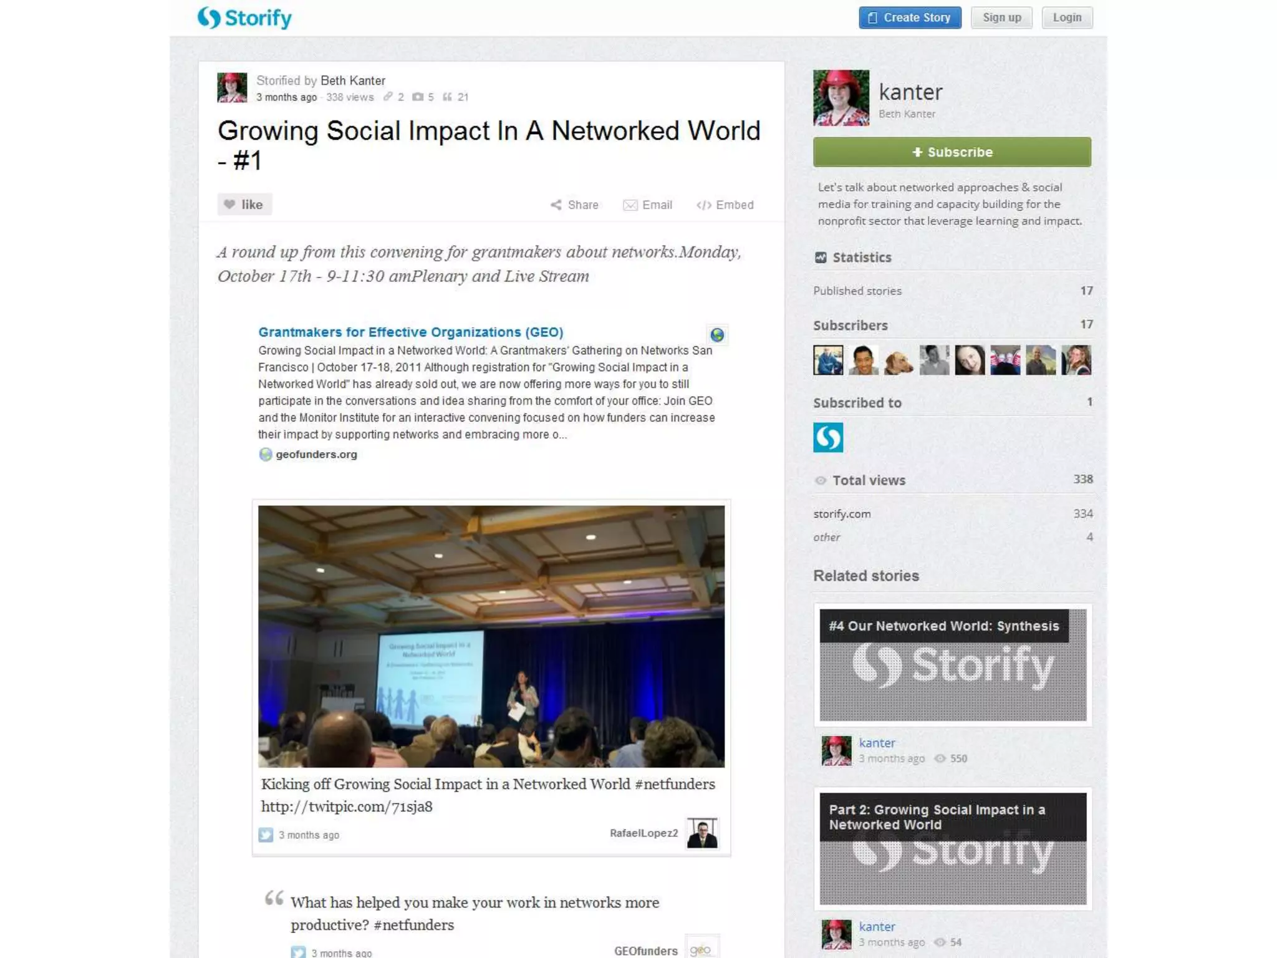Email this story
Viewport: 1277px width, 958px height.
tap(647, 205)
